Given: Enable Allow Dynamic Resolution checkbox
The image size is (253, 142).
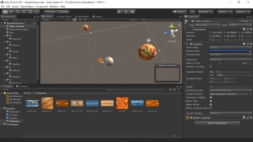Looking at the screenshot, I should (211, 108).
